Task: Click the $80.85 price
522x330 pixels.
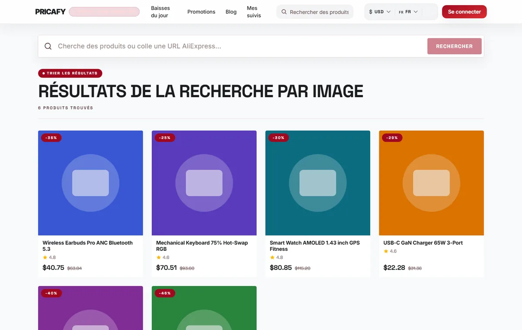Action: 281,268
